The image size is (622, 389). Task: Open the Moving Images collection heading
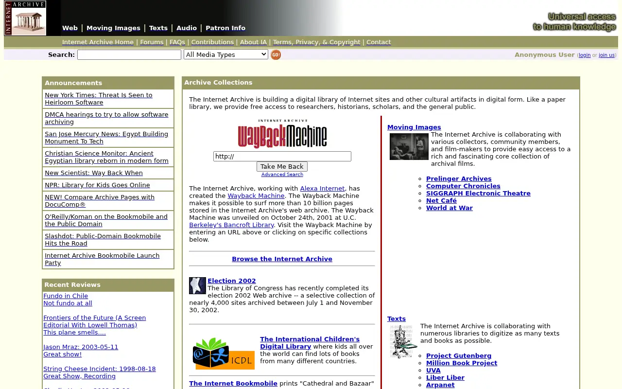(414, 127)
